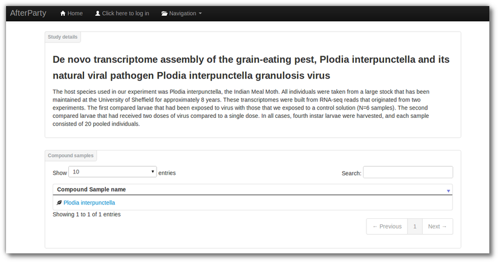The height and width of the screenshot is (263, 499).
Task: Click the leaf icon beside Plodia interpunctella
Action: (x=59, y=203)
